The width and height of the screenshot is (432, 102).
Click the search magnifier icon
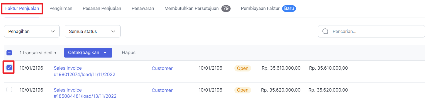coord(325,31)
